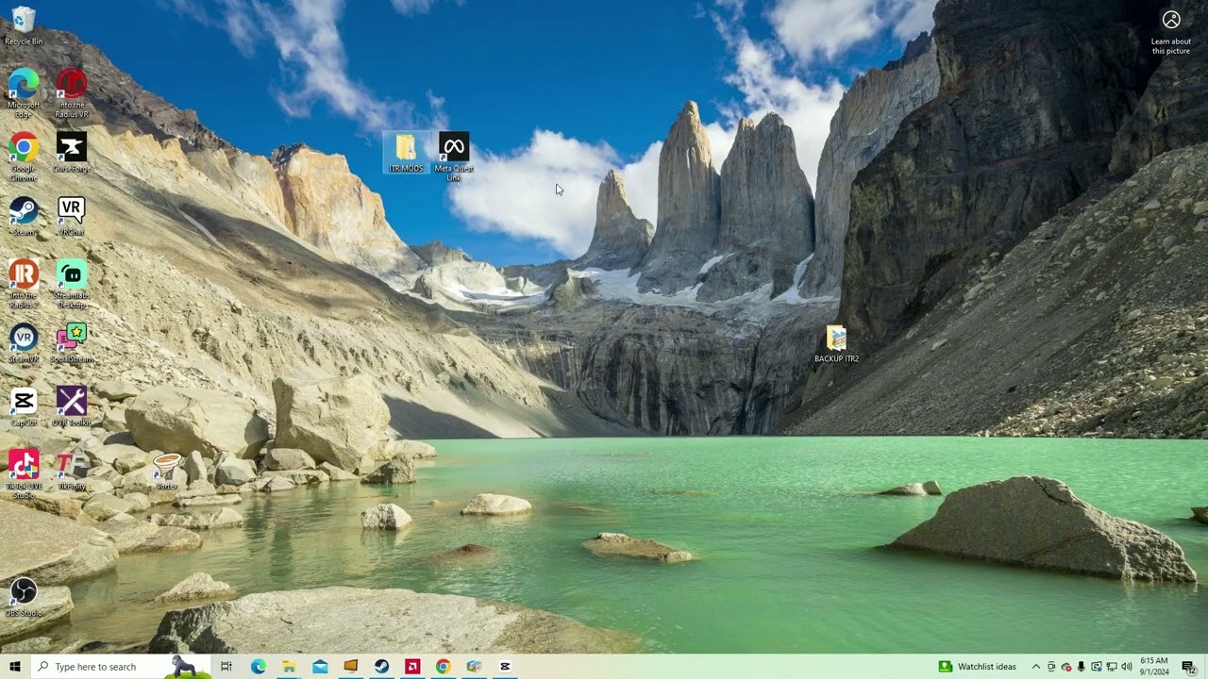The height and width of the screenshot is (679, 1208).
Task: Open File Explorer from the taskbar
Action: (x=289, y=667)
